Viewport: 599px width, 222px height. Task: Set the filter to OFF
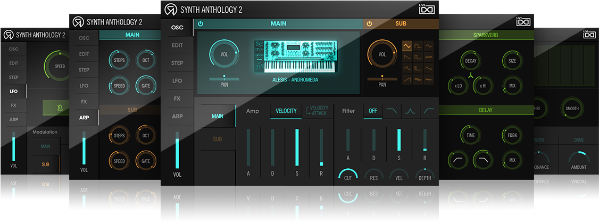pos(373,111)
